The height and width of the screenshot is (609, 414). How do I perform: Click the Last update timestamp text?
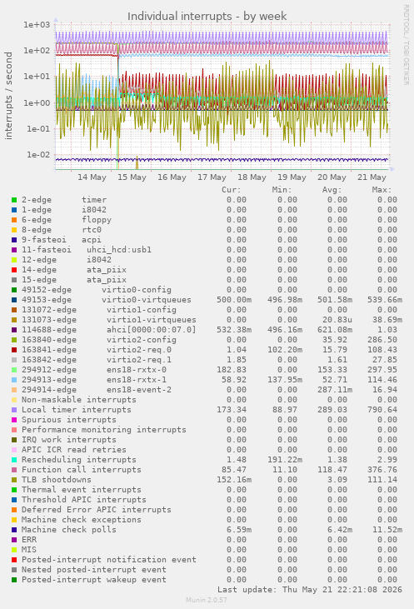click(x=310, y=590)
